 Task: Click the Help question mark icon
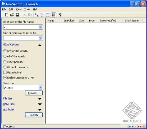click(60, 15)
